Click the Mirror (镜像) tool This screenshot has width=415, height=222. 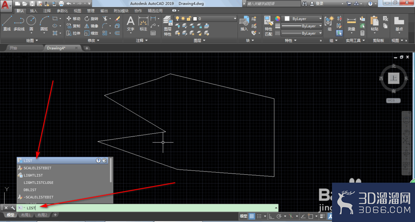point(91,26)
